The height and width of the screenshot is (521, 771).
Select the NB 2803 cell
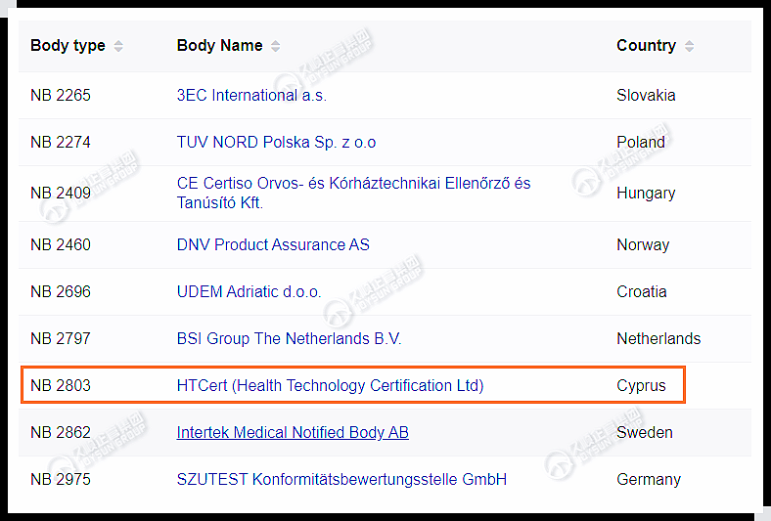(x=61, y=385)
